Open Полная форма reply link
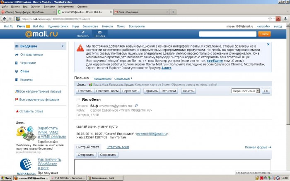The image size is (290, 181). click(x=258, y=147)
